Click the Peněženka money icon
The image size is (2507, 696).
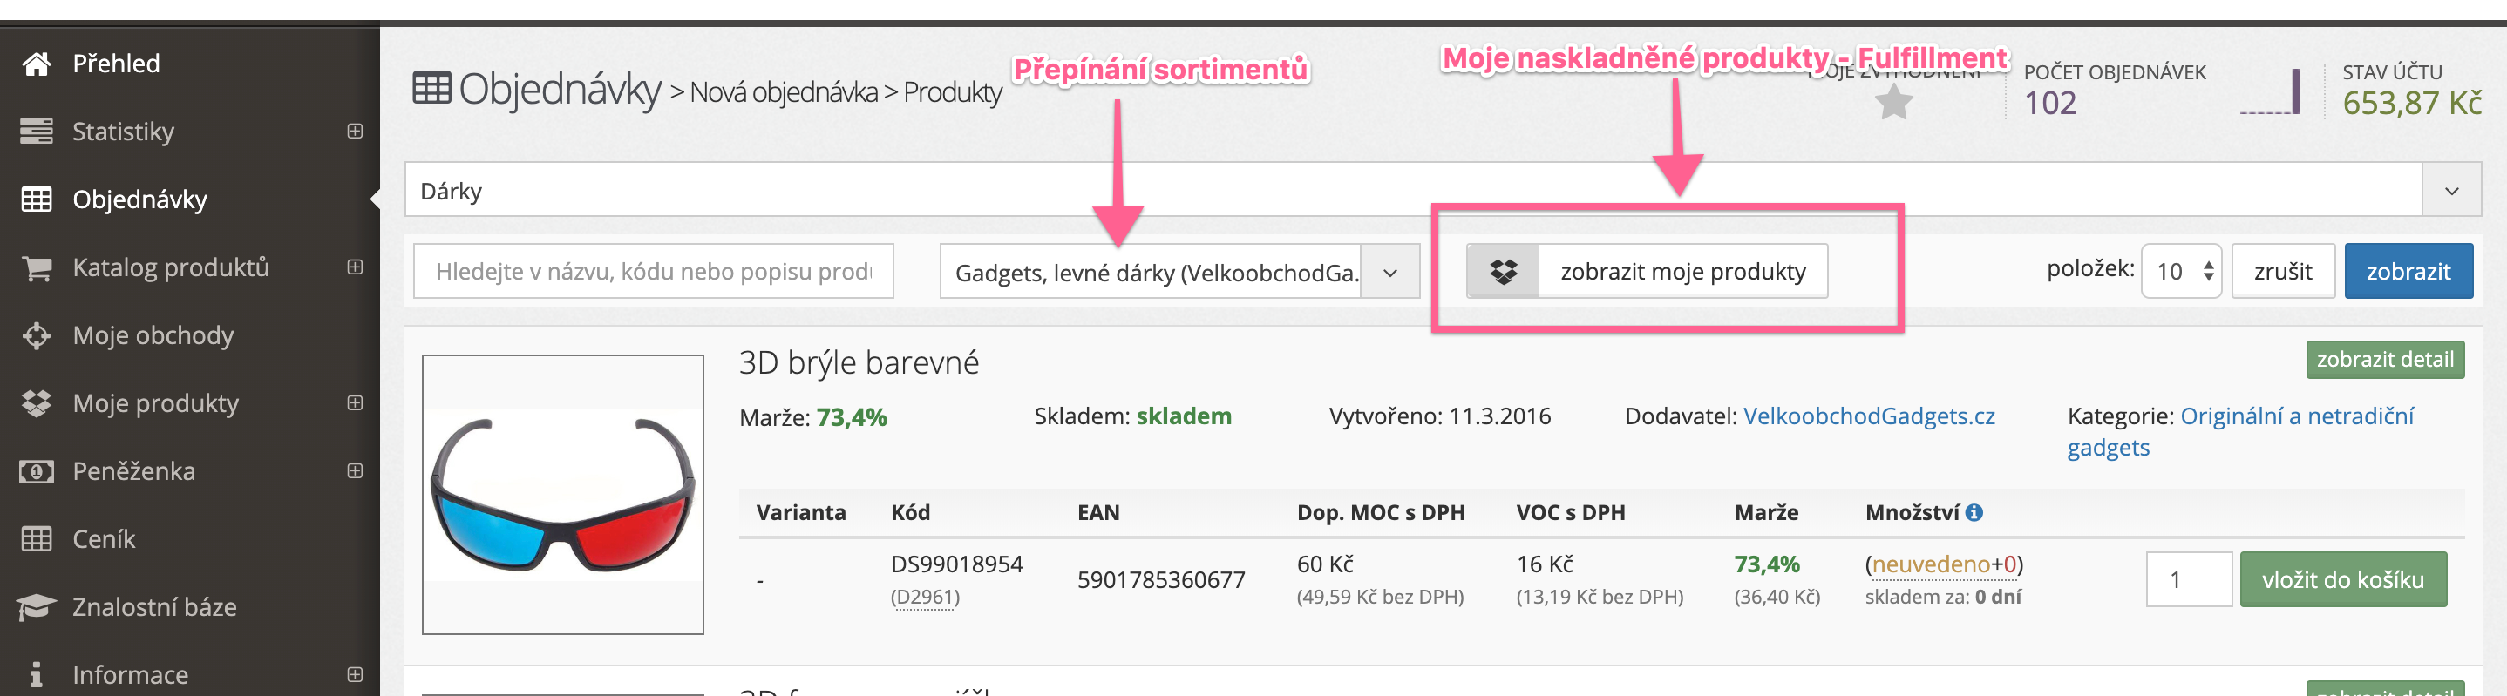[37, 471]
